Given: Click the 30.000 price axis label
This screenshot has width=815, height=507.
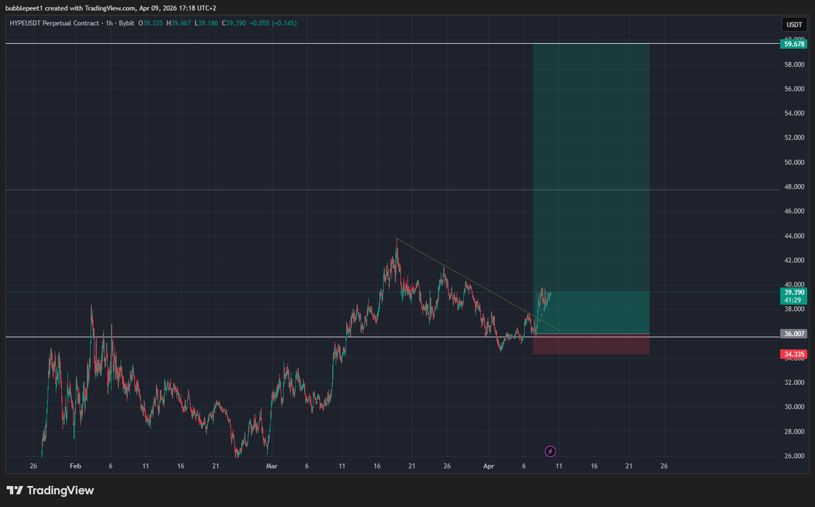Looking at the screenshot, I should pos(794,407).
